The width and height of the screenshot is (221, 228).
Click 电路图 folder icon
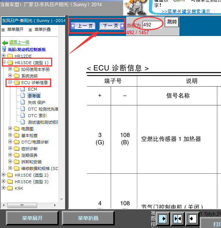(x=17, y=129)
